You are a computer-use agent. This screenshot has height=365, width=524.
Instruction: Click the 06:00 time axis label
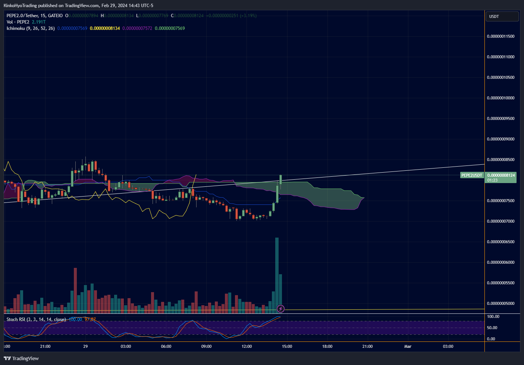(166, 346)
